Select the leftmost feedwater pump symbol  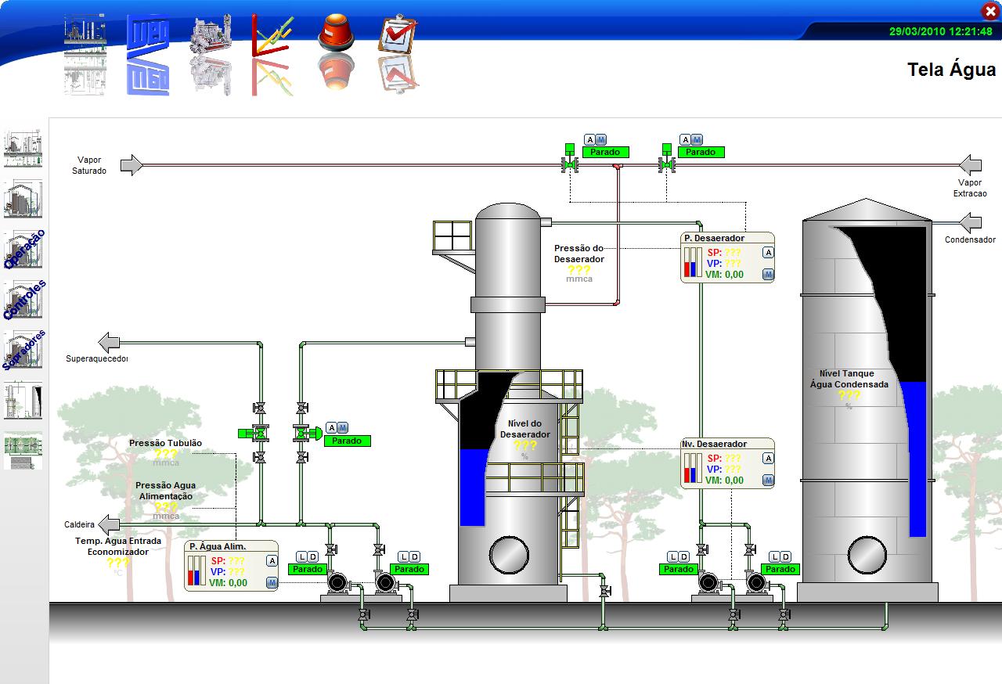(x=338, y=583)
